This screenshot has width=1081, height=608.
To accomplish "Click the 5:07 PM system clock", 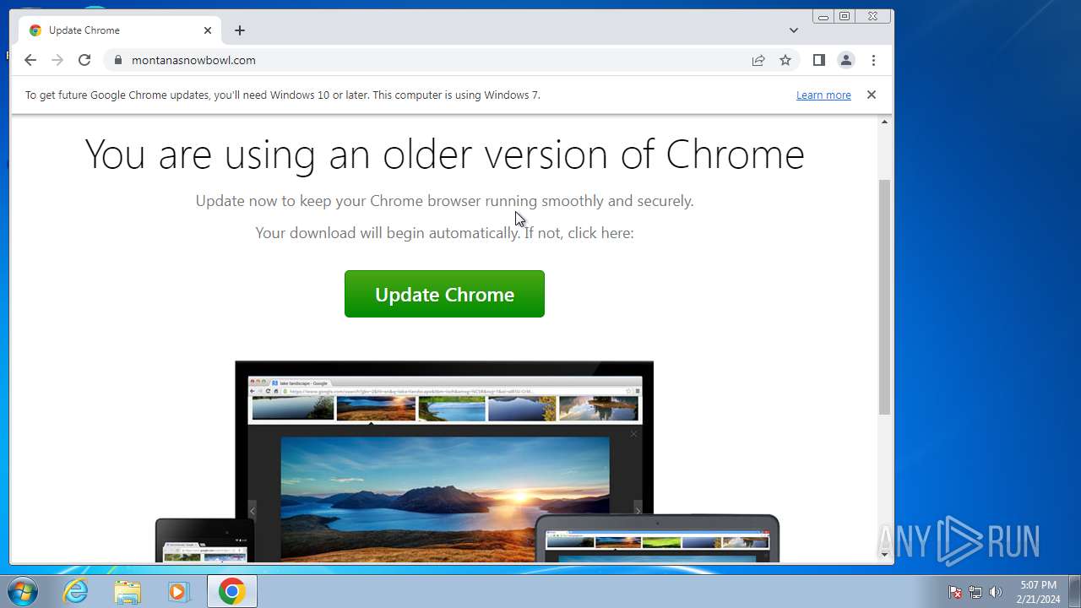I will 1038,592.
